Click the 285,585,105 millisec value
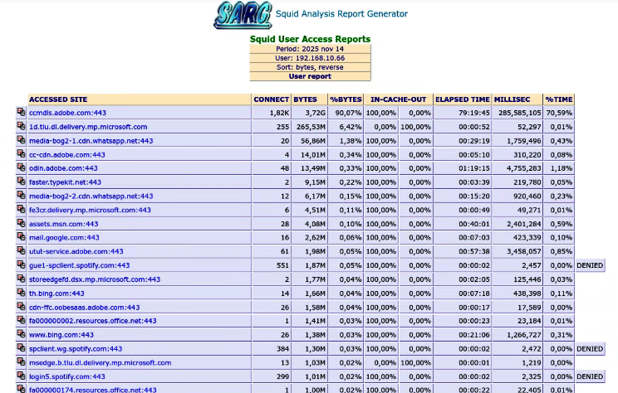Screen dimensions: 618x393 520,113
